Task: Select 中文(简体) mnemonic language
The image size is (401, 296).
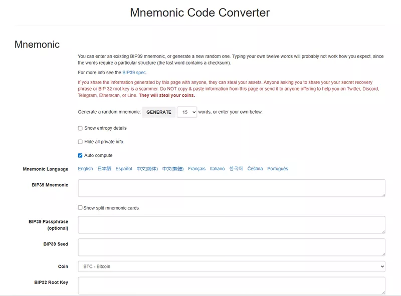Action: coord(147,169)
